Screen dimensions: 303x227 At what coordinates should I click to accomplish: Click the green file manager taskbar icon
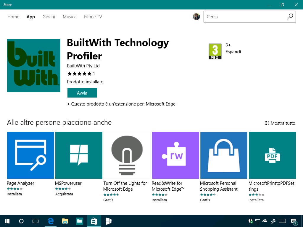coord(79,221)
